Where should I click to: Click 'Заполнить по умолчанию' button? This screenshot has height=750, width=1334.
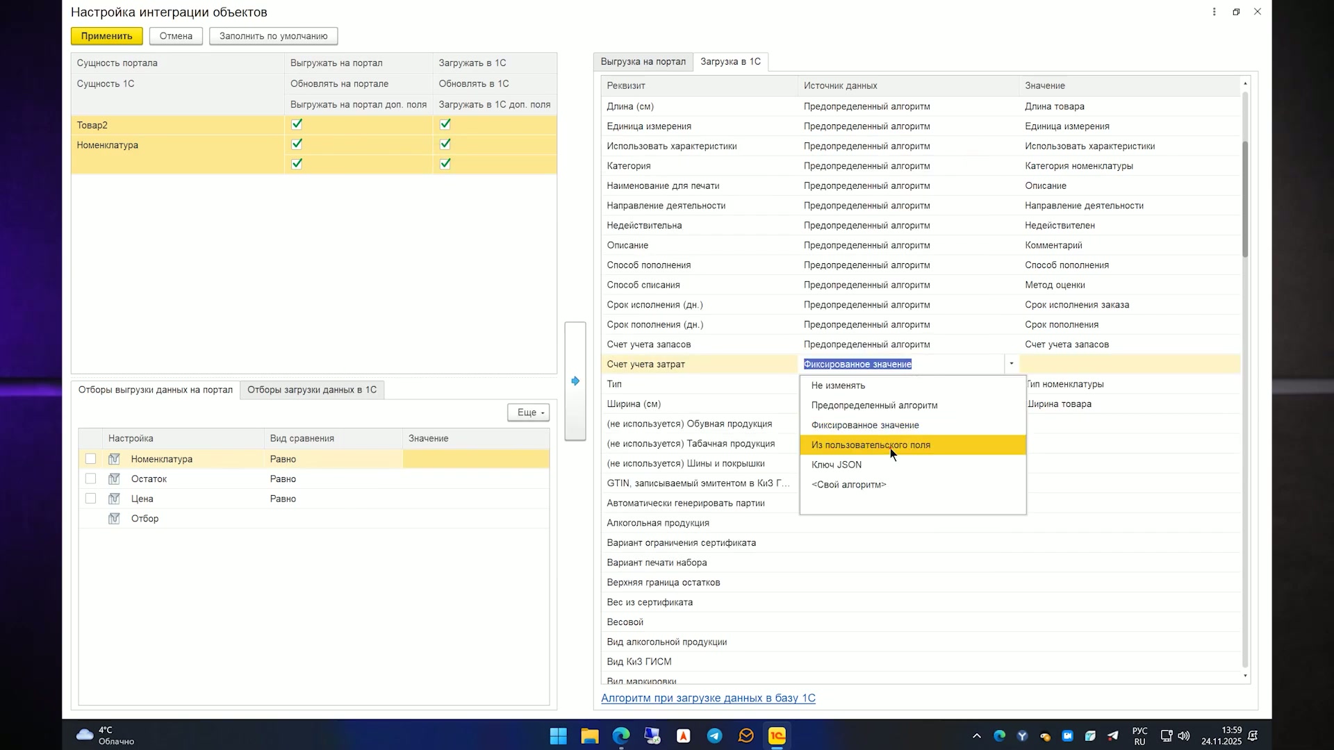click(x=273, y=36)
